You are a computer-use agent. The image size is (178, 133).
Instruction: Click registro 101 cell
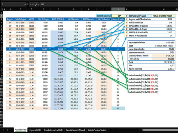[x=10, y=23]
